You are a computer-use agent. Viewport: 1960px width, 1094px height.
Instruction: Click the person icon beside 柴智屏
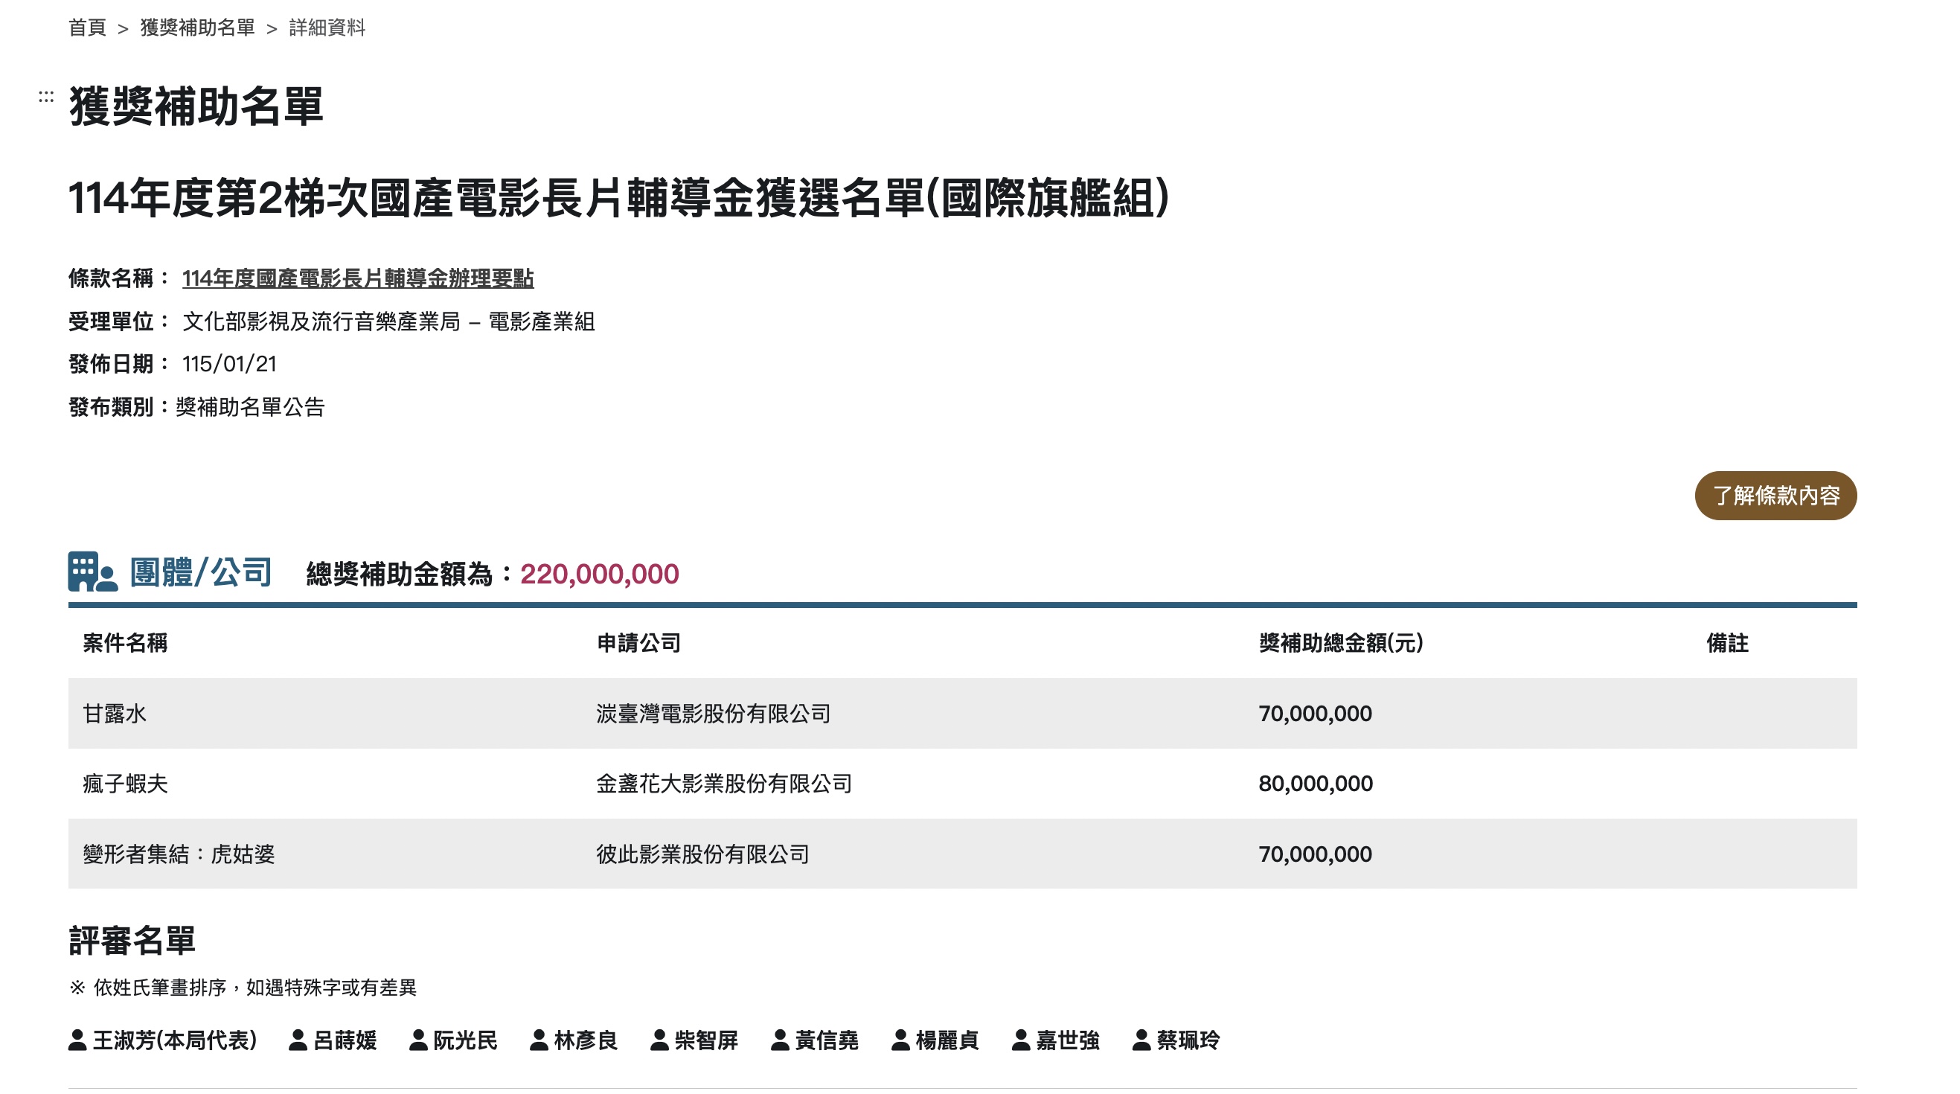(x=660, y=1040)
